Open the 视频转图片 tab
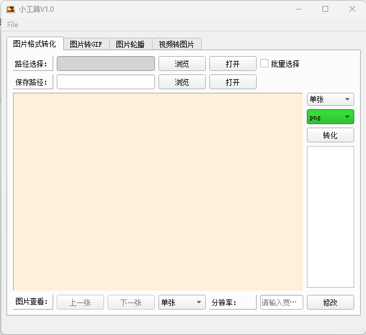The image size is (366, 335). click(176, 44)
